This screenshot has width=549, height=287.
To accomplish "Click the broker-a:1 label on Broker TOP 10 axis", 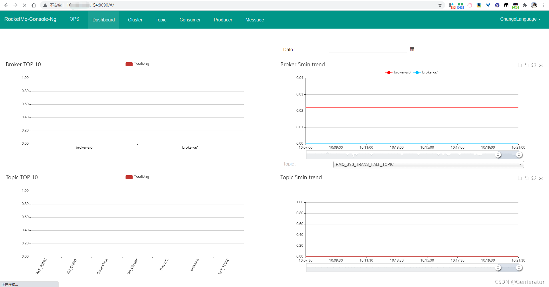I will (190, 148).
